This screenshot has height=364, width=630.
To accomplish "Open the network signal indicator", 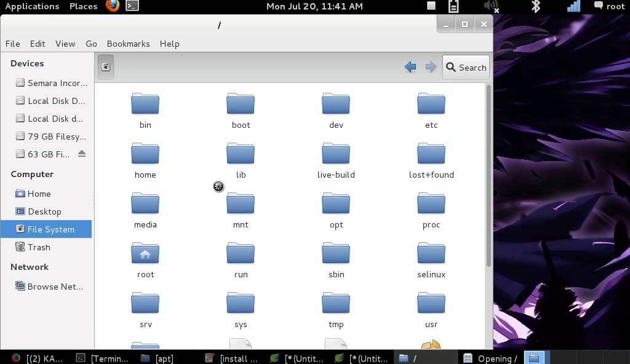I will (x=573, y=6).
